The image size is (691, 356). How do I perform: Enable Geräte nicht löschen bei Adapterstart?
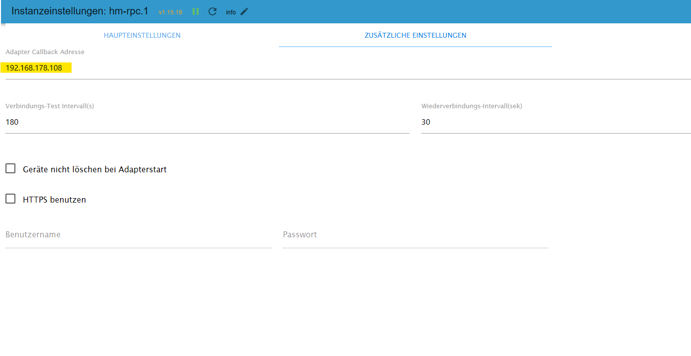tap(10, 169)
